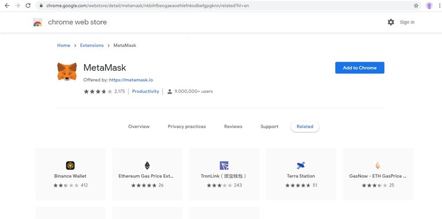
Task: Open the Productivity category link
Action: [x=146, y=91]
